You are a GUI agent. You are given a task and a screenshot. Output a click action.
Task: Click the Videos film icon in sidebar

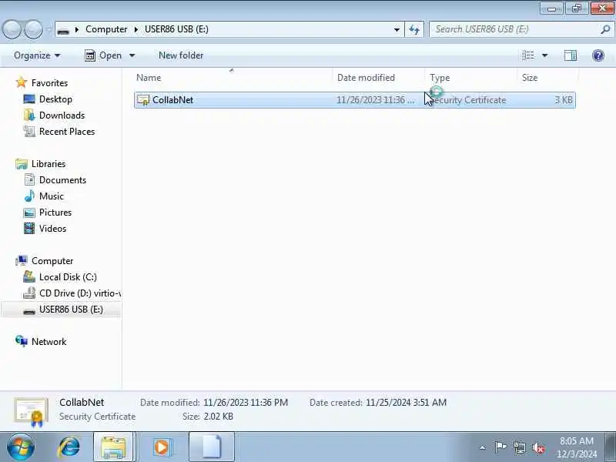(29, 228)
